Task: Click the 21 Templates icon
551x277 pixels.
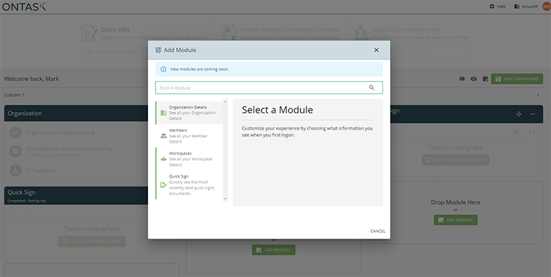Action: point(15,170)
